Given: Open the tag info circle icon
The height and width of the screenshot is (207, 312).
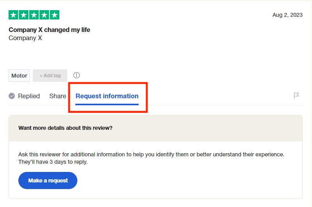Looking at the screenshot, I should [77, 75].
